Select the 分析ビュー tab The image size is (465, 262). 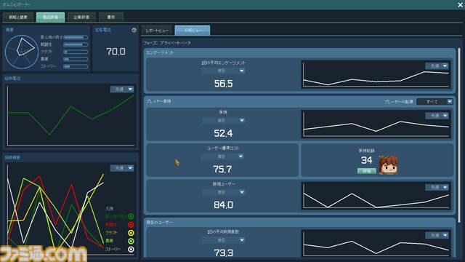pos(193,31)
